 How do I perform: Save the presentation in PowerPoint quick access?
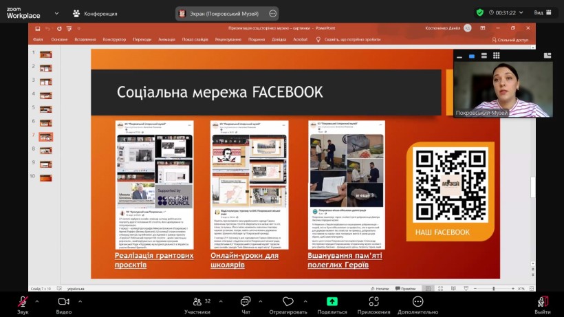pyautogui.click(x=37, y=28)
